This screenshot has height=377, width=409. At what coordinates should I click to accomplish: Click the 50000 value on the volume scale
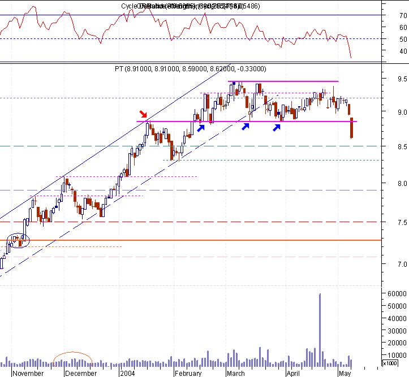(x=397, y=306)
